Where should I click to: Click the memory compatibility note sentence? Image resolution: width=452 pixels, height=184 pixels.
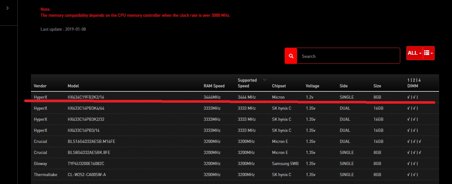click(135, 15)
